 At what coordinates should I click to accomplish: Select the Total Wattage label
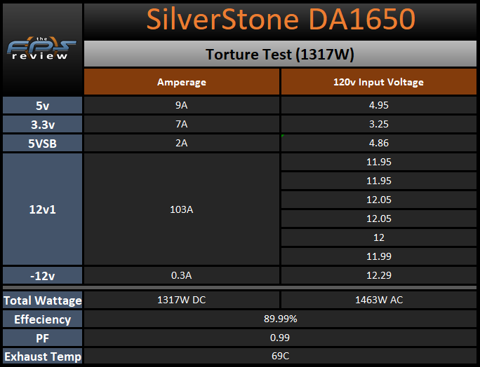(x=43, y=300)
